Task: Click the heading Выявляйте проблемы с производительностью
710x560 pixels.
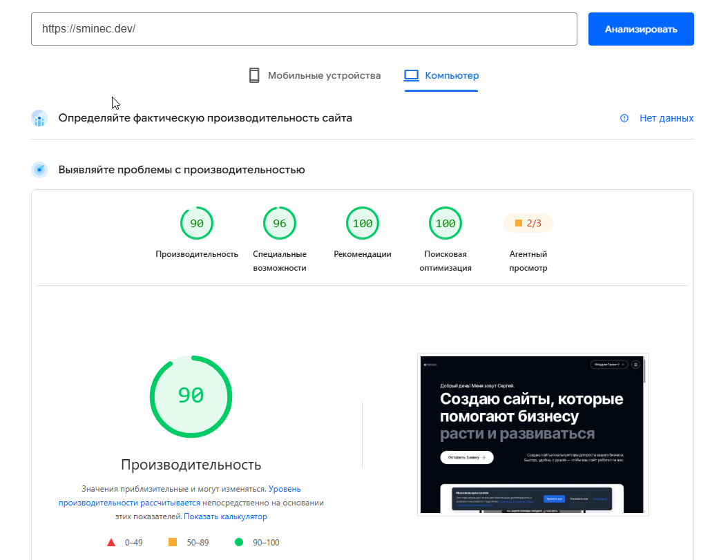Action: click(182, 170)
